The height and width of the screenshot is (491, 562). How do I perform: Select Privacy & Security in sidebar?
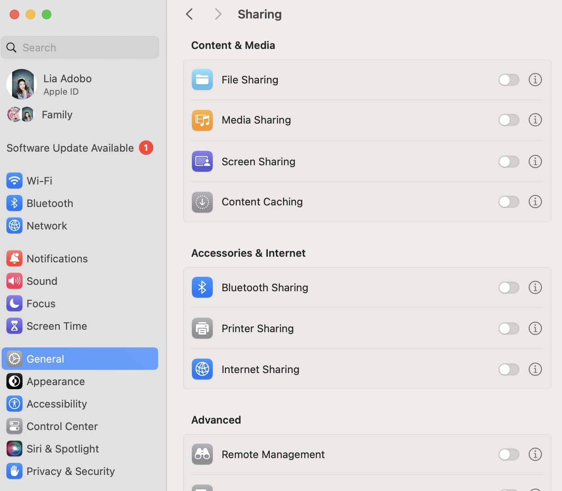click(70, 471)
